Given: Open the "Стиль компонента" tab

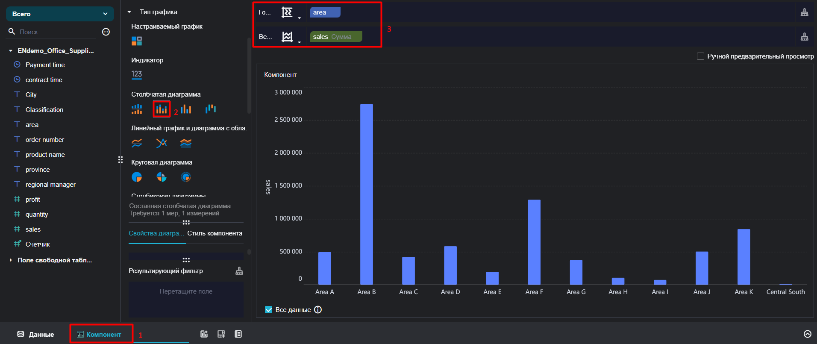Looking at the screenshot, I should [x=215, y=233].
